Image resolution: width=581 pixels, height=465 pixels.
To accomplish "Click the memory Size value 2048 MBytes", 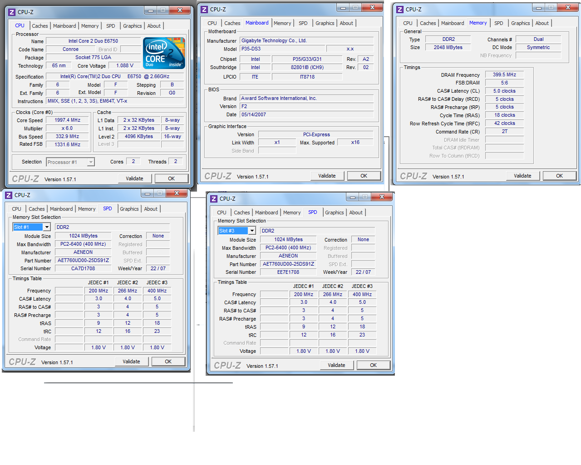I will (x=448, y=47).
